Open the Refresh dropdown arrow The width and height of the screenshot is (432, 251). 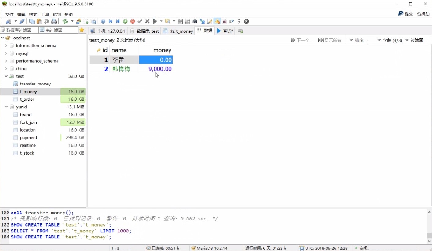pyautogui.click(x=72, y=21)
